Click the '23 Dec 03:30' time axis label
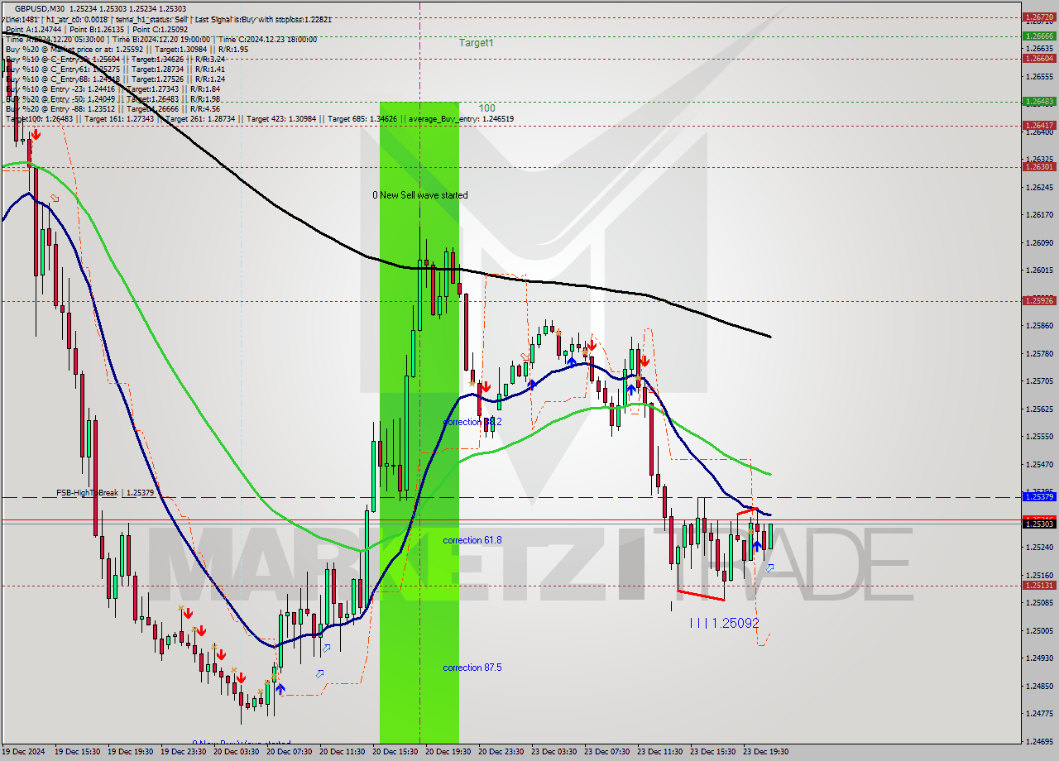The width and height of the screenshot is (1059, 761). [x=553, y=752]
